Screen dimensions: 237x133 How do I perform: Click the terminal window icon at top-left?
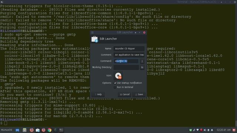click(2, 2)
